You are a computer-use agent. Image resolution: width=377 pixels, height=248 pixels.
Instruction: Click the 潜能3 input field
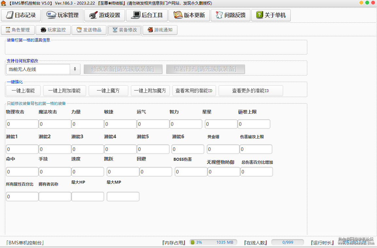(87, 149)
